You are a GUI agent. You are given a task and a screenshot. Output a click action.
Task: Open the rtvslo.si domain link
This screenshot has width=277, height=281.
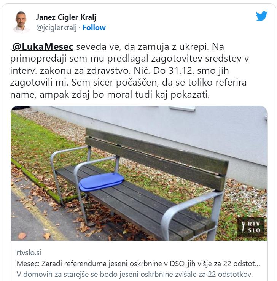(x=29, y=253)
